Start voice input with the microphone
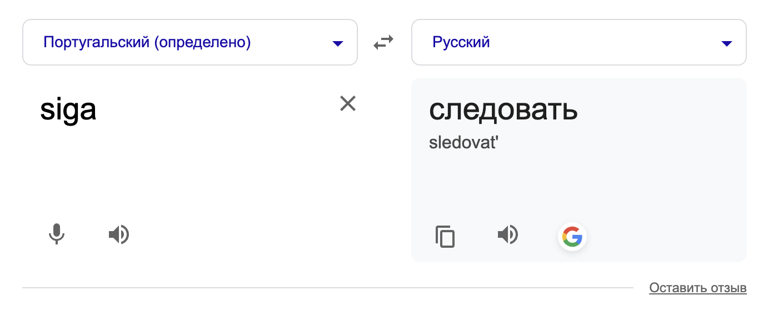This screenshot has height=320, width=768. click(56, 234)
